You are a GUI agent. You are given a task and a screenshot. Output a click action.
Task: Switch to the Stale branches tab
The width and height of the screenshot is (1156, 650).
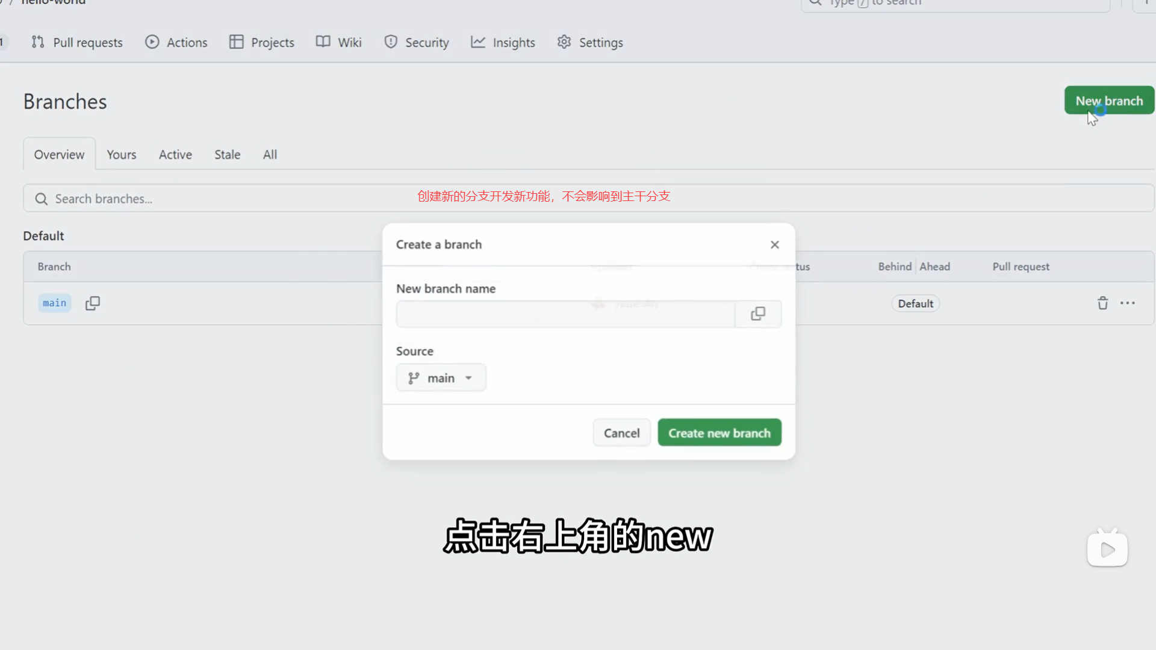(x=227, y=155)
